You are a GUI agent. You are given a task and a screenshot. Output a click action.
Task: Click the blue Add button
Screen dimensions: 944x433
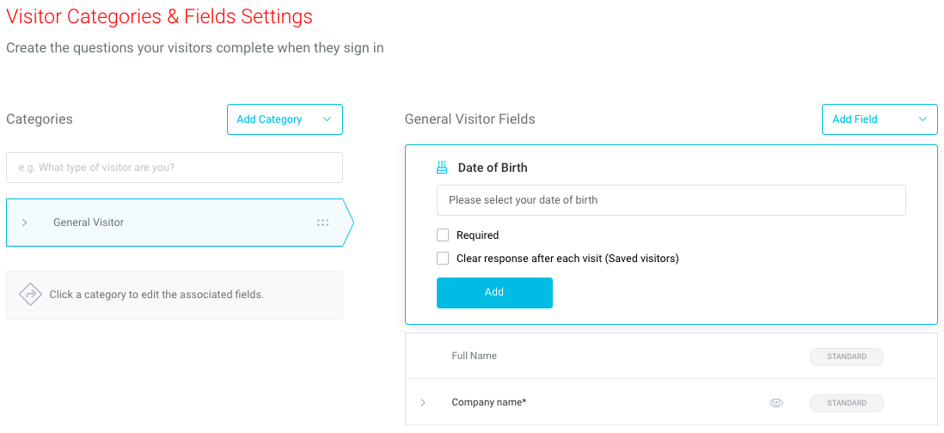tap(494, 292)
